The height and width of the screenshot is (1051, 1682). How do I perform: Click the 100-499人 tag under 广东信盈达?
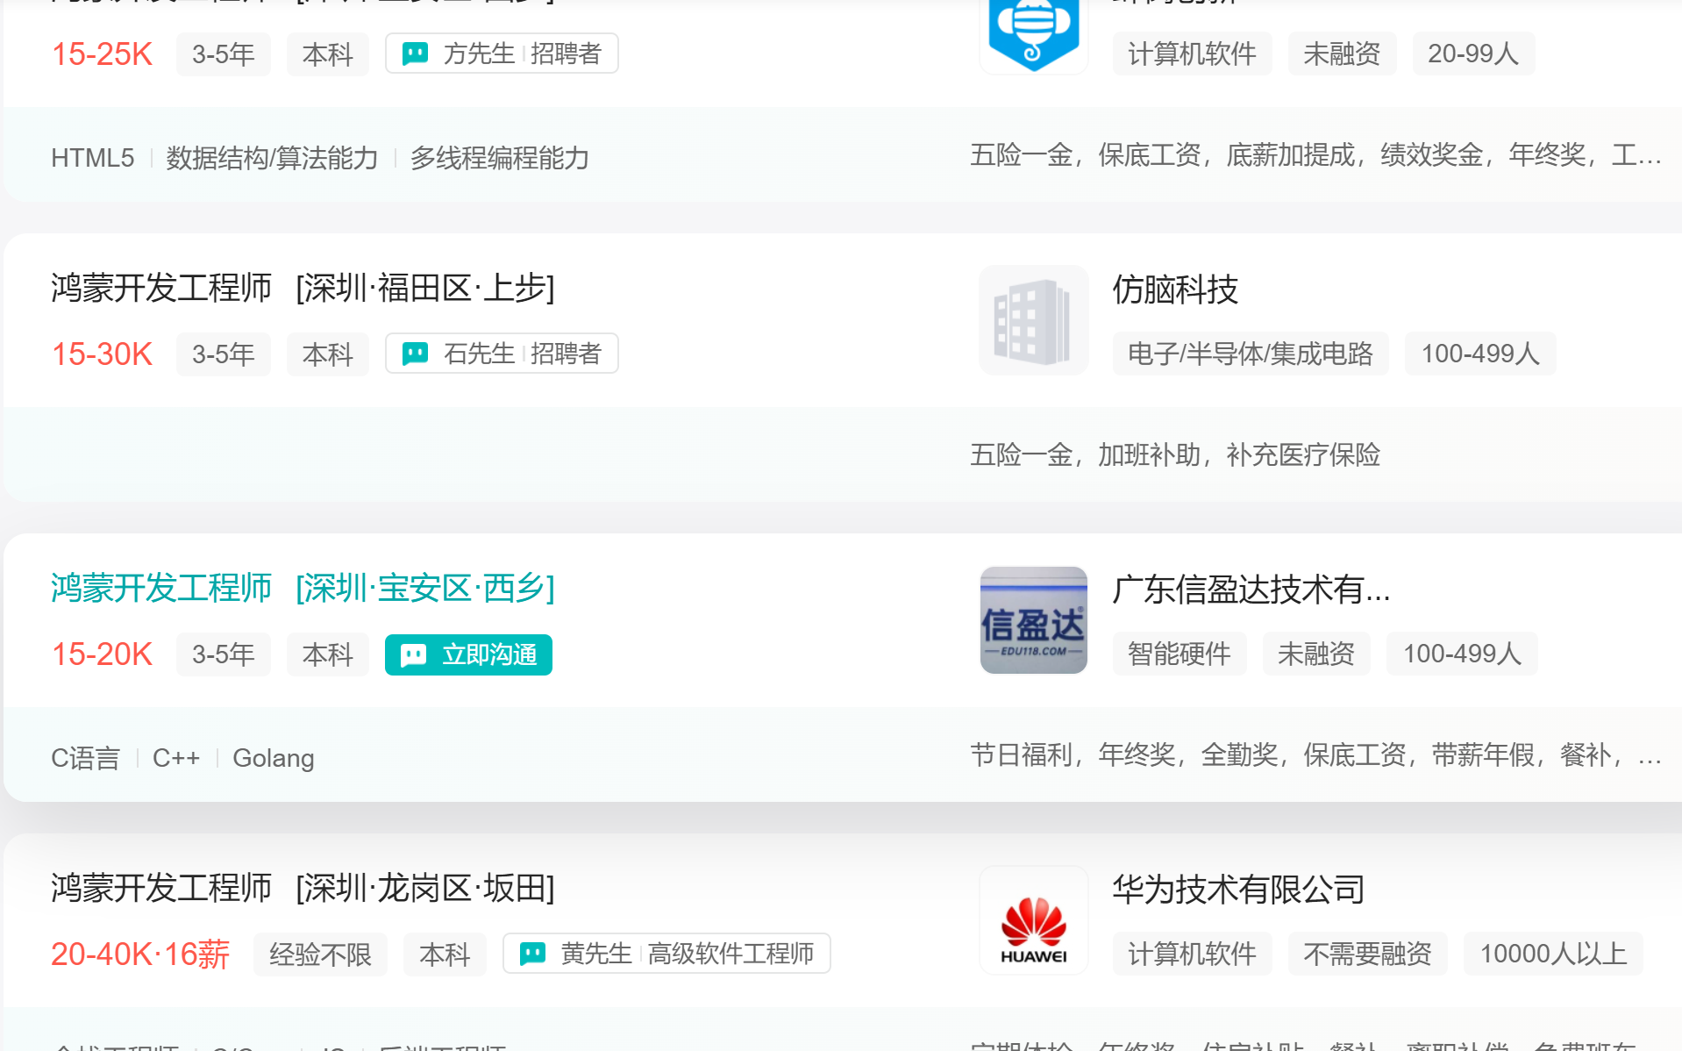coord(1462,654)
